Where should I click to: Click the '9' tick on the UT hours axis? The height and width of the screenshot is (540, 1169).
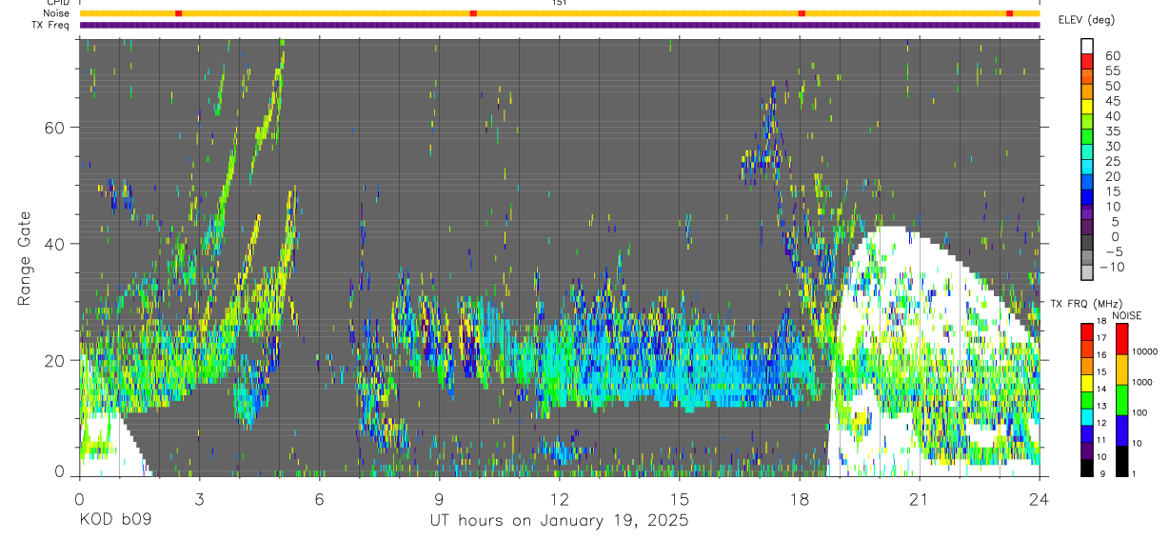click(439, 498)
